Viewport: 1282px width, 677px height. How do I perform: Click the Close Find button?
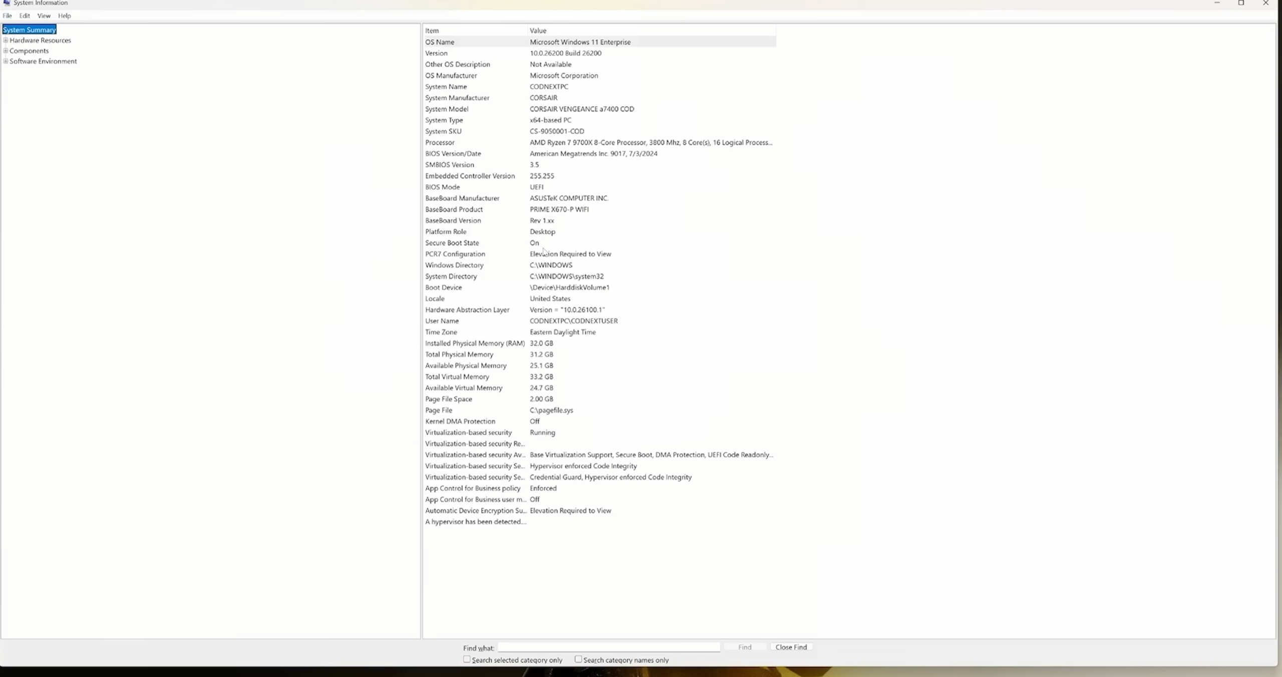click(791, 647)
